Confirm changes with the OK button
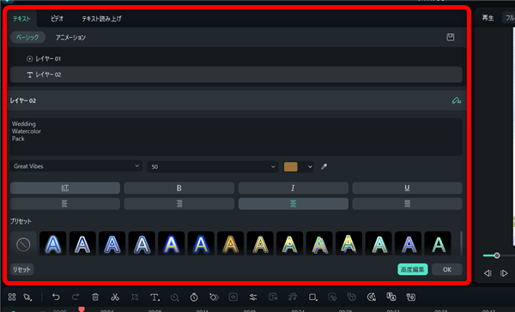This screenshot has height=312, width=515. click(447, 269)
